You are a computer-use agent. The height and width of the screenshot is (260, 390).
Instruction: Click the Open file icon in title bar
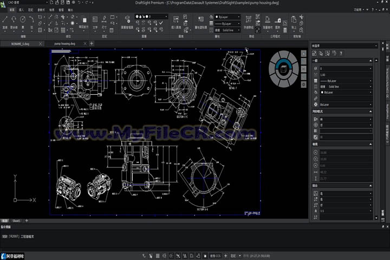tap(57, 3)
